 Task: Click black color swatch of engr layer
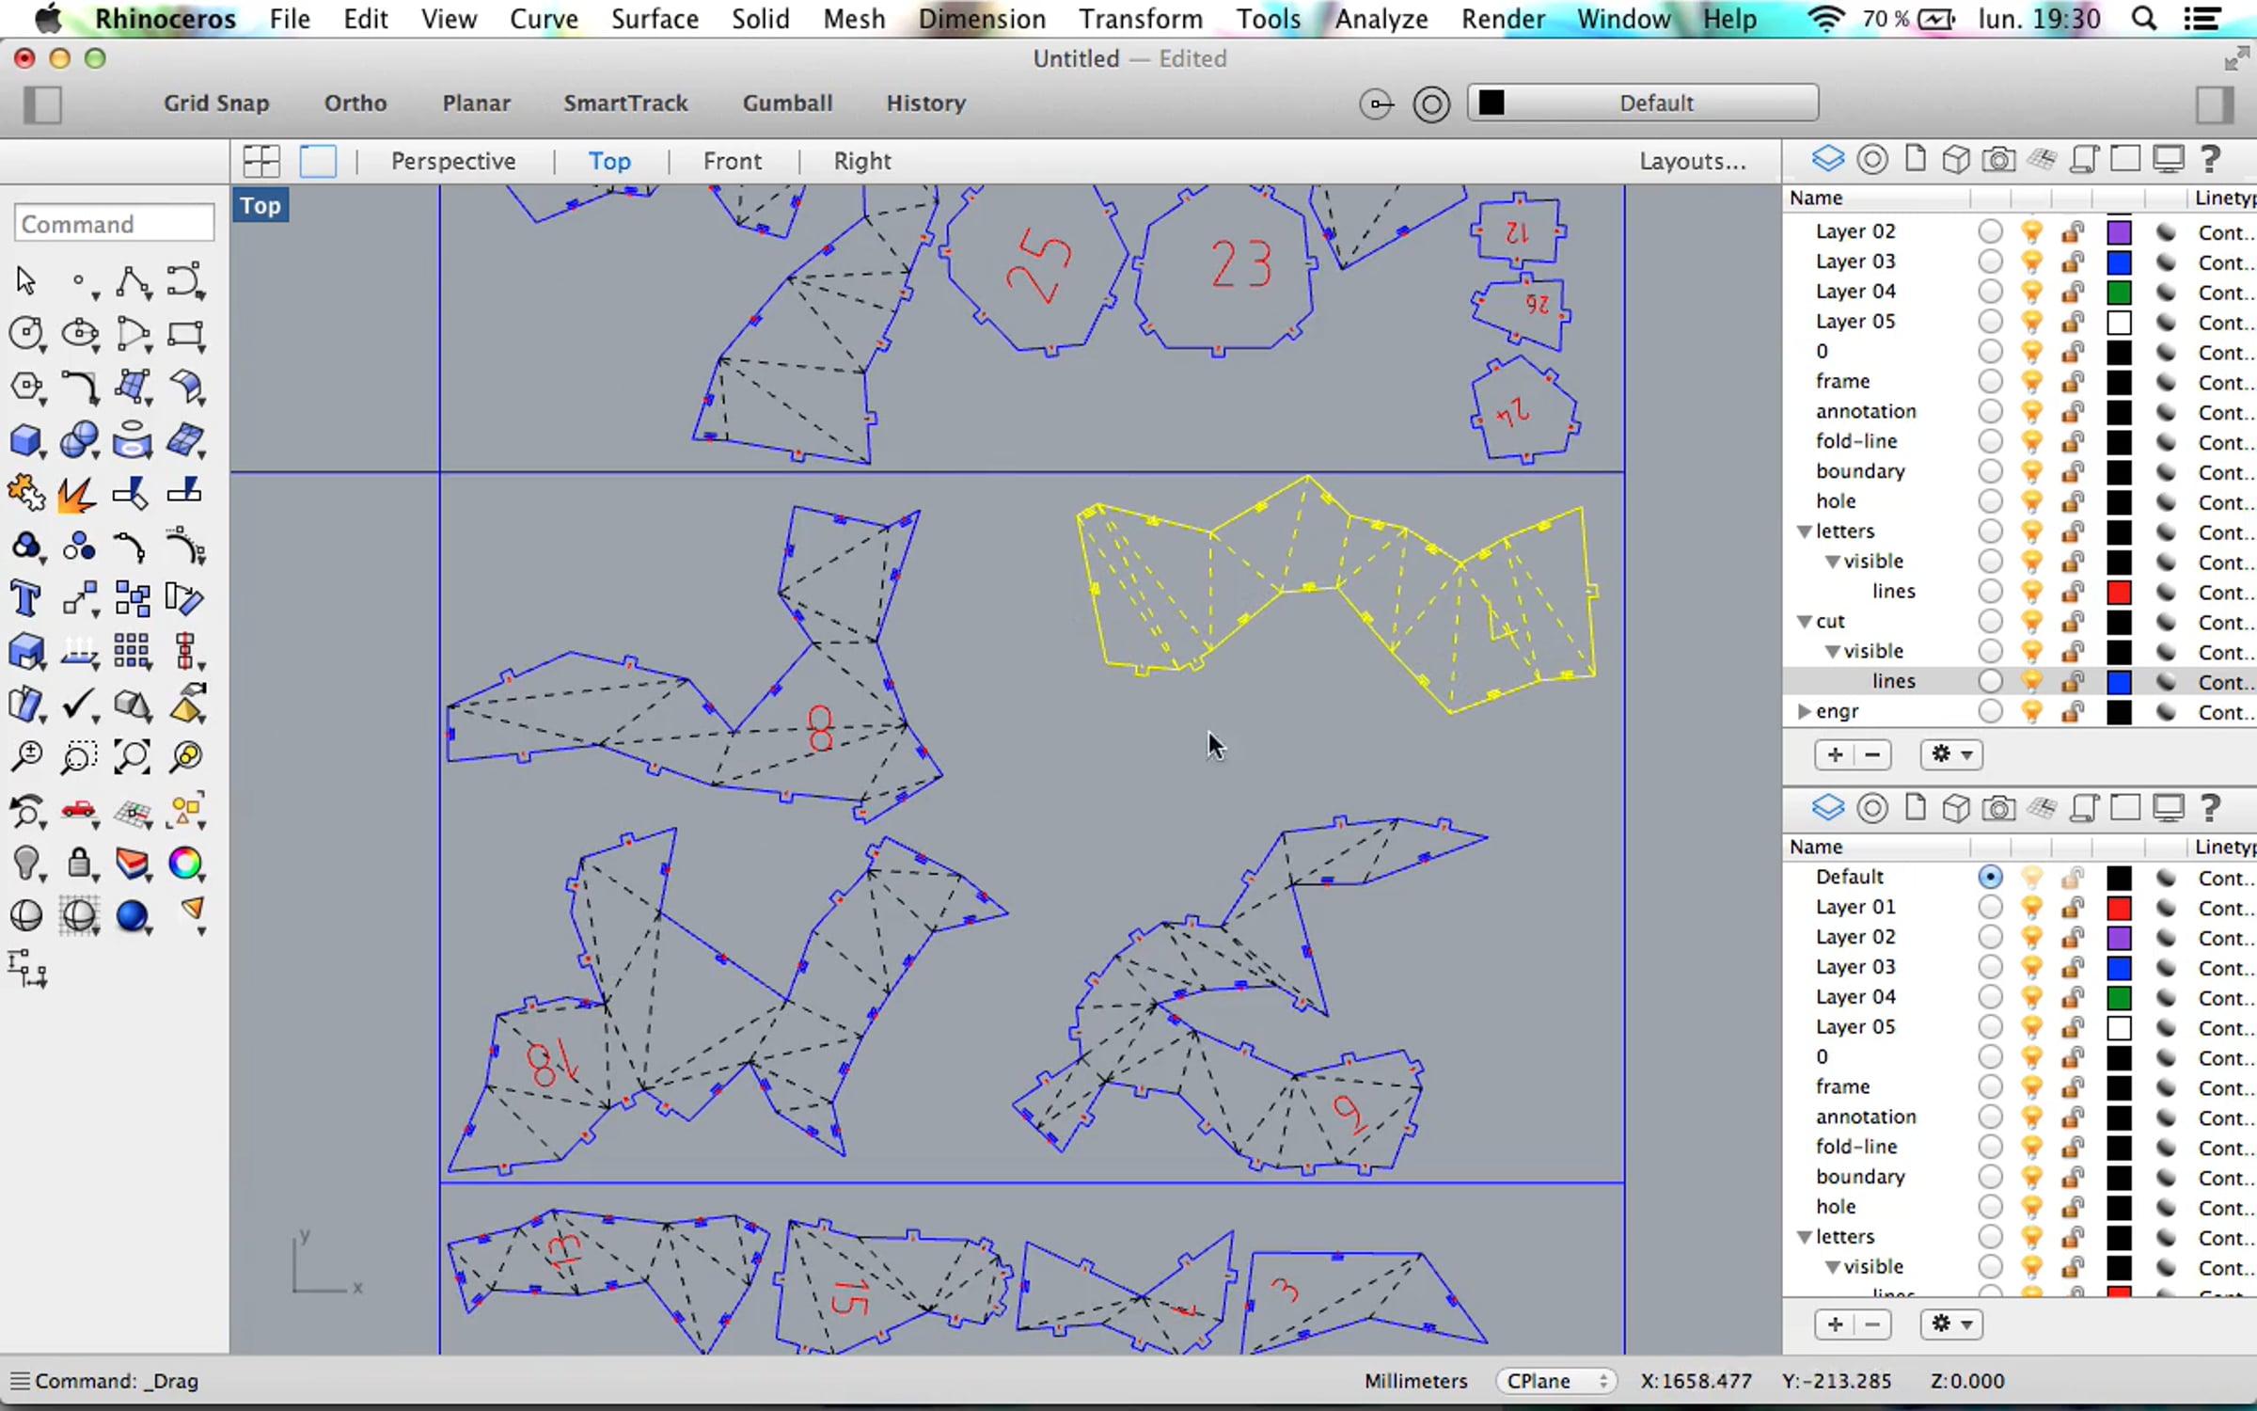pos(2119,712)
